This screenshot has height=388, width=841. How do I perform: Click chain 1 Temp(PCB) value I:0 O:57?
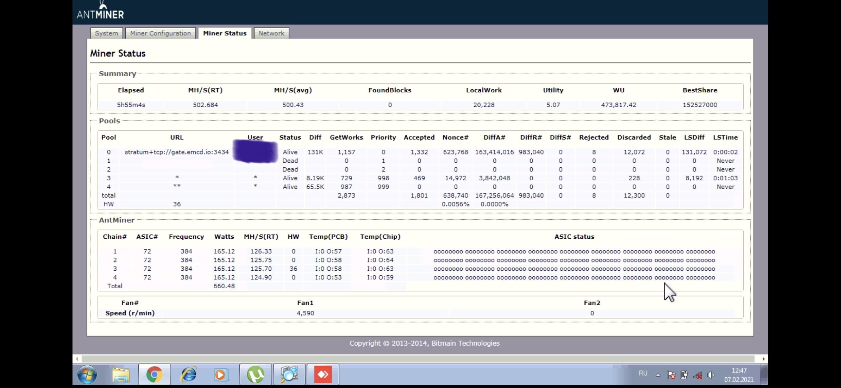[328, 251]
